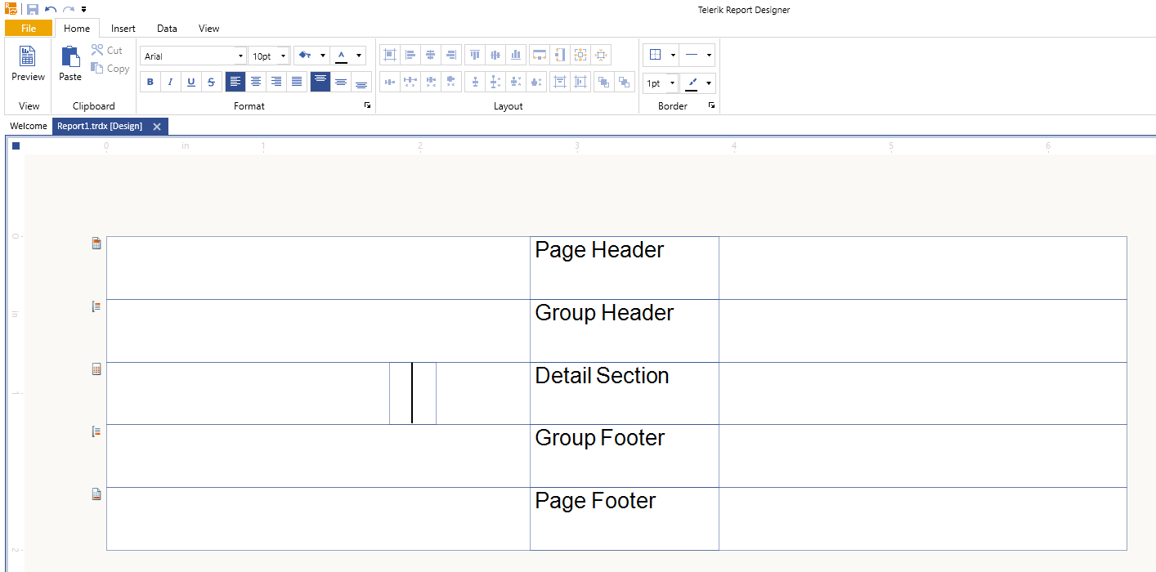Click the Copy button
The height and width of the screenshot is (572, 1156).
click(x=110, y=69)
